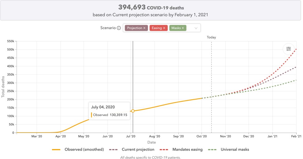Remove the Projection scenario tag
This screenshot has height=159, width=303.
[145, 28]
